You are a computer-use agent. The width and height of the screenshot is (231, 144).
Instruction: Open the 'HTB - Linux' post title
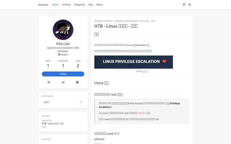click(x=116, y=26)
